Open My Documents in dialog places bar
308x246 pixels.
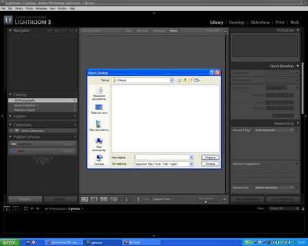99,126
